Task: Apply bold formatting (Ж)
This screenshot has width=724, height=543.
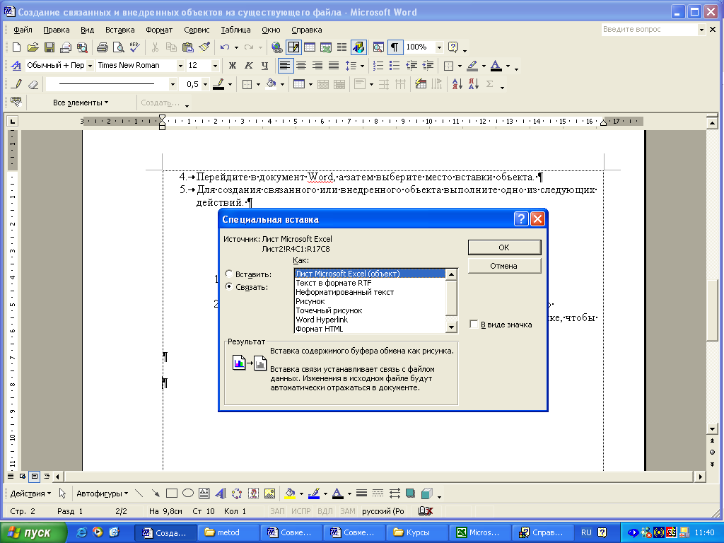Action: point(233,66)
